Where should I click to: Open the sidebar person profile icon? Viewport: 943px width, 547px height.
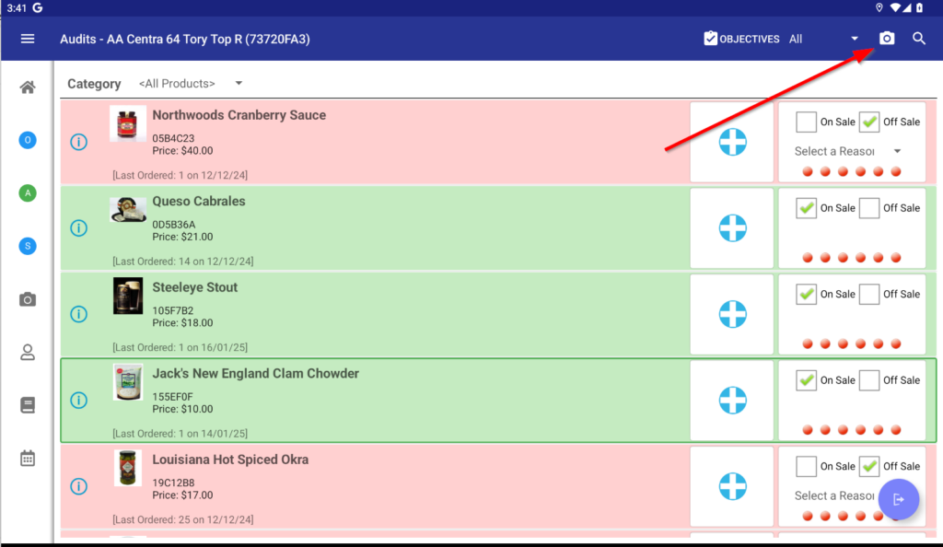28,352
